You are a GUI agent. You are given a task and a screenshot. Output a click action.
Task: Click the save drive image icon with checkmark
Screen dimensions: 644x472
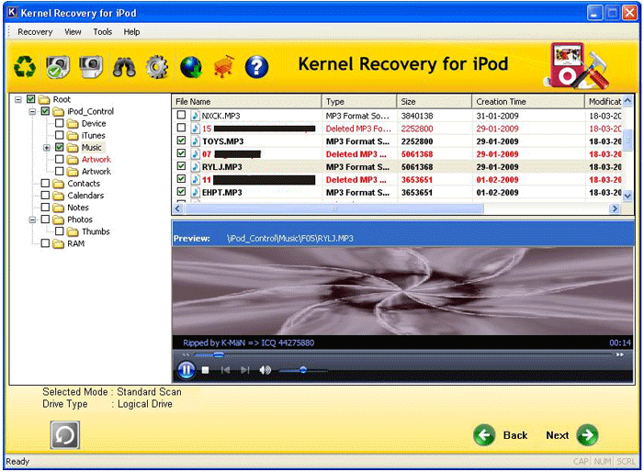[58, 66]
